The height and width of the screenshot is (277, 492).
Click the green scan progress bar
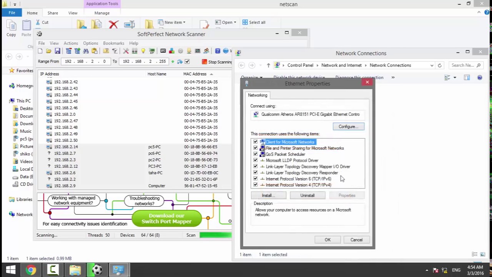(x=216, y=235)
